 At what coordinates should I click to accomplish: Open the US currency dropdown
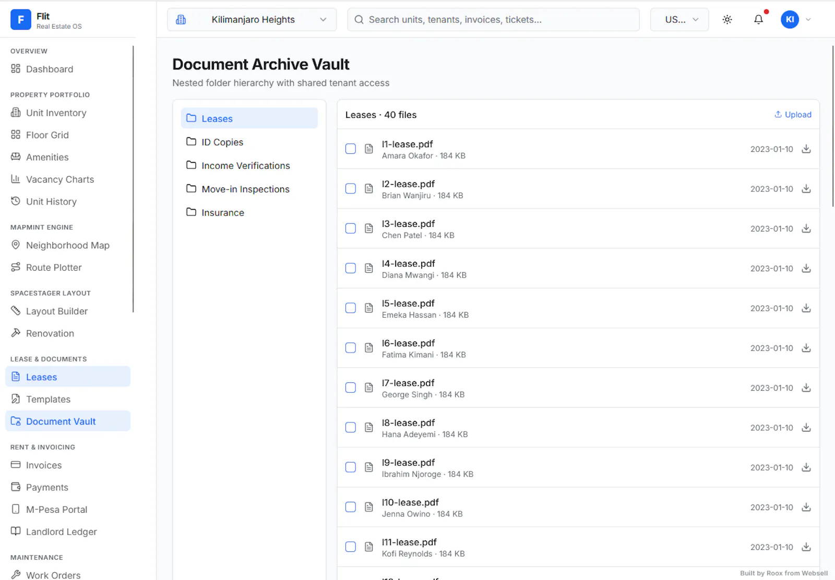coord(679,20)
